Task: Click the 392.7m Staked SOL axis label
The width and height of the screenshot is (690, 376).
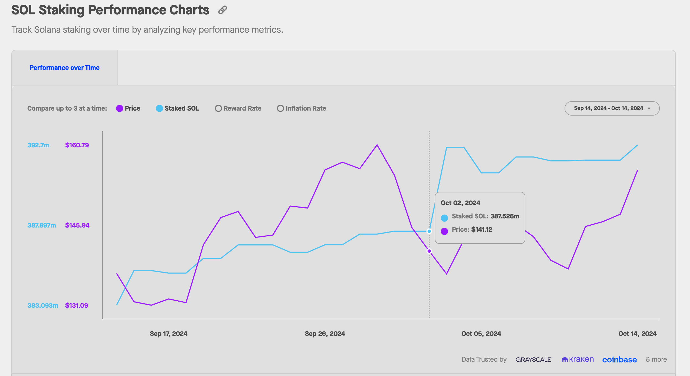Action: click(38, 145)
